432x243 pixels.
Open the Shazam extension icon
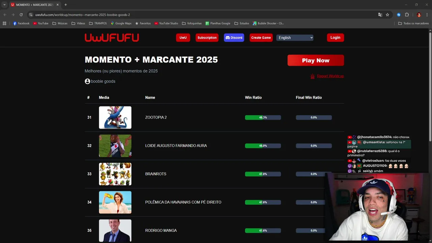[399, 15]
